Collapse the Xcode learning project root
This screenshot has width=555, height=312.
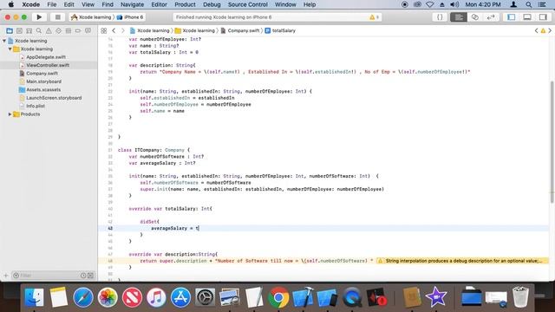(4, 41)
